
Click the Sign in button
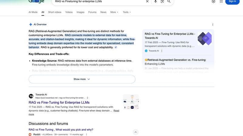pyautogui.click(x=232, y=2)
